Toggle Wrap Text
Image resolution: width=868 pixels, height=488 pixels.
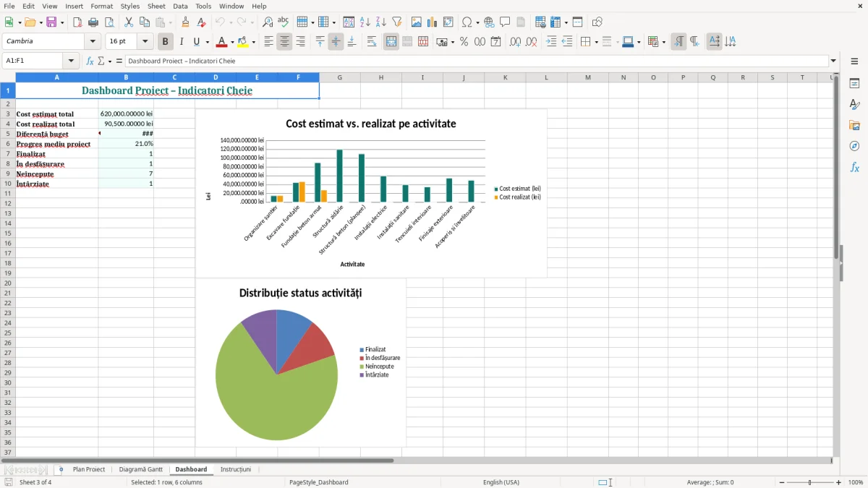(x=372, y=42)
